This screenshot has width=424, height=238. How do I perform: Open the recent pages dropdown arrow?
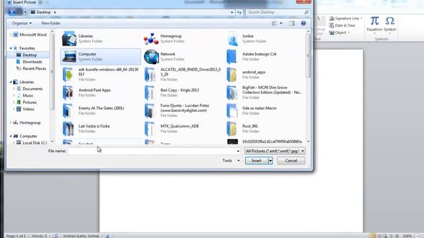(x=25, y=12)
